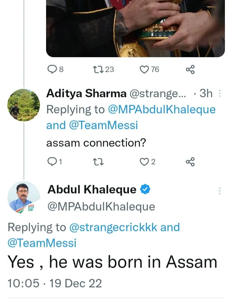
Task: Open the Aditya Sharma display name
Action: [86, 94]
